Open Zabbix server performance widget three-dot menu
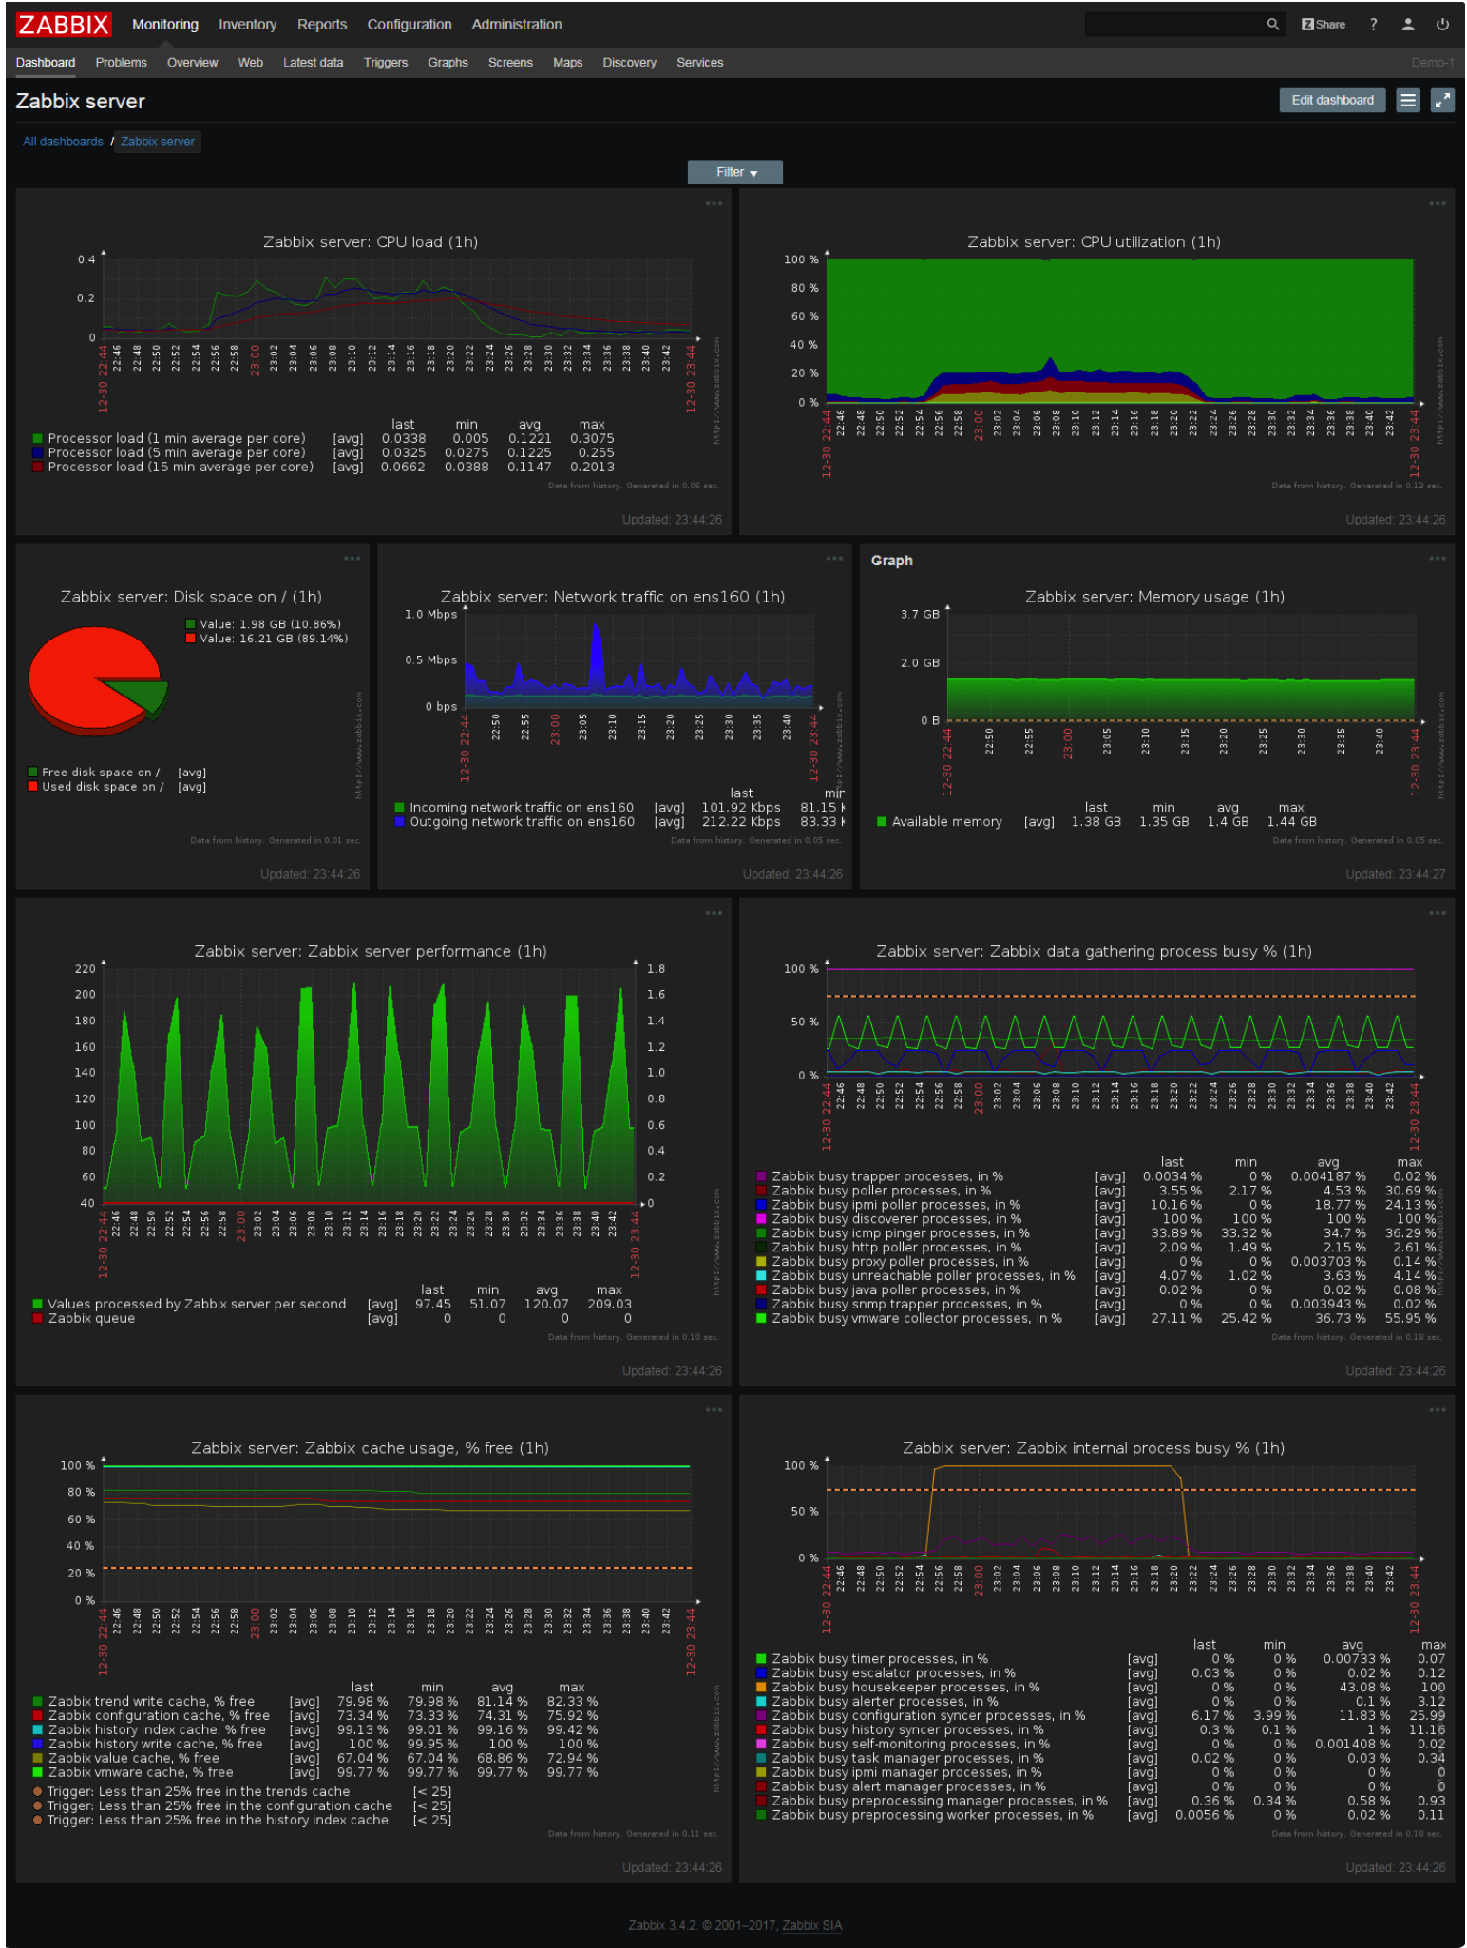 tap(714, 913)
